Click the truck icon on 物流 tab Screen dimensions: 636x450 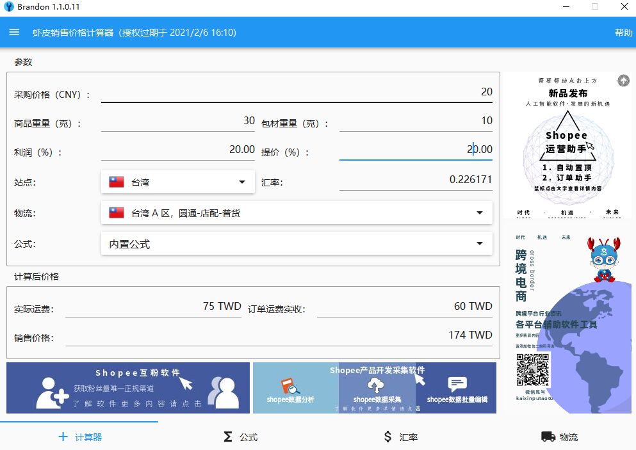[548, 437]
